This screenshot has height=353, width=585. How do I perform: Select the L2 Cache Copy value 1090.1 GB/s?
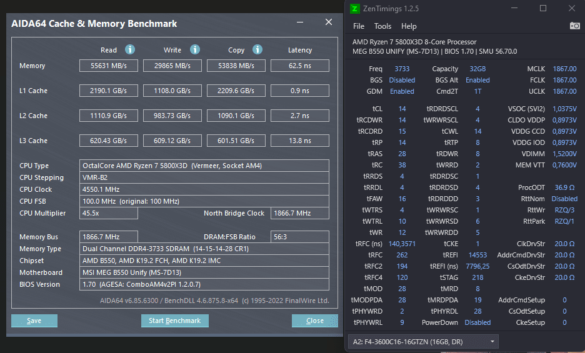(x=236, y=116)
